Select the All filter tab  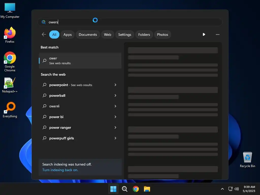[54, 35]
